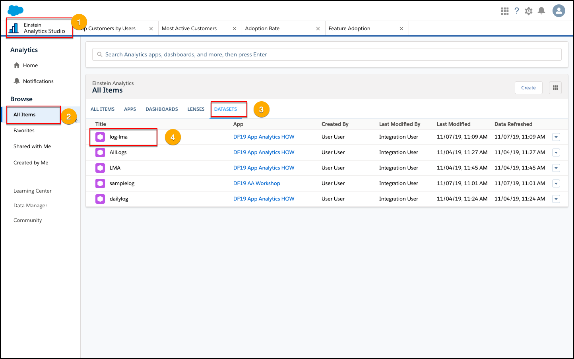Open the samplelog dataset title

(x=122, y=183)
